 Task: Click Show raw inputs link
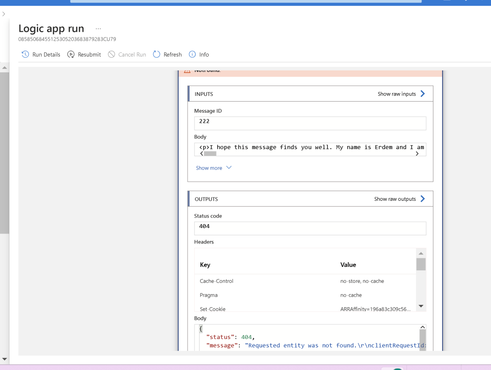point(397,94)
